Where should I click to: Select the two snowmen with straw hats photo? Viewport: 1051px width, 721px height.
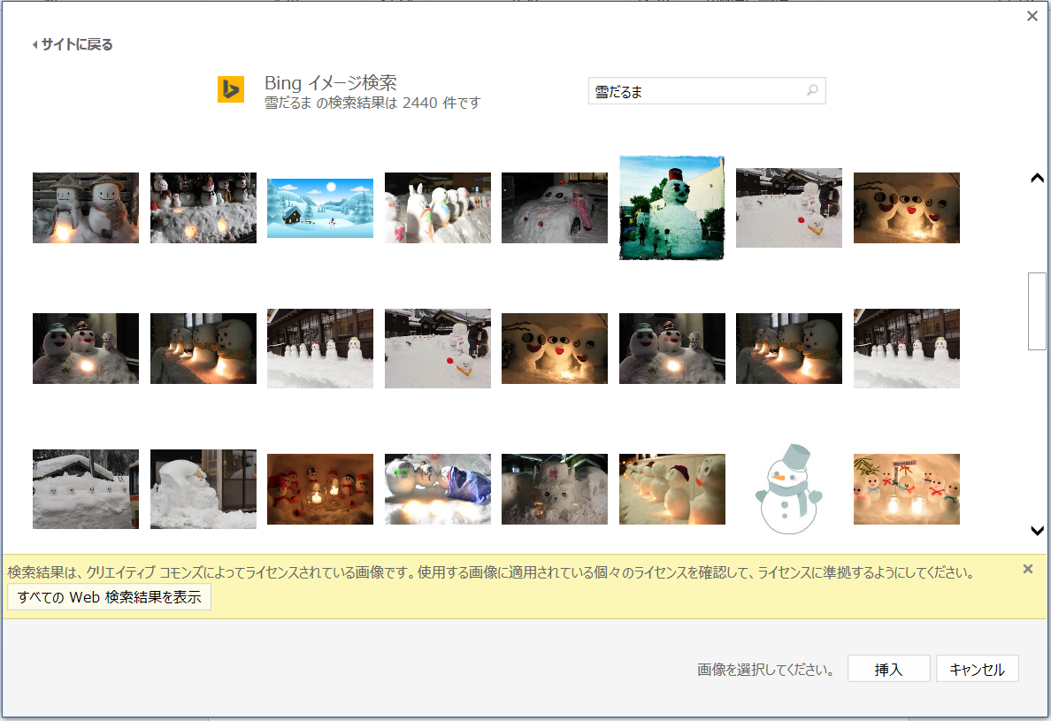pos(86,208)
